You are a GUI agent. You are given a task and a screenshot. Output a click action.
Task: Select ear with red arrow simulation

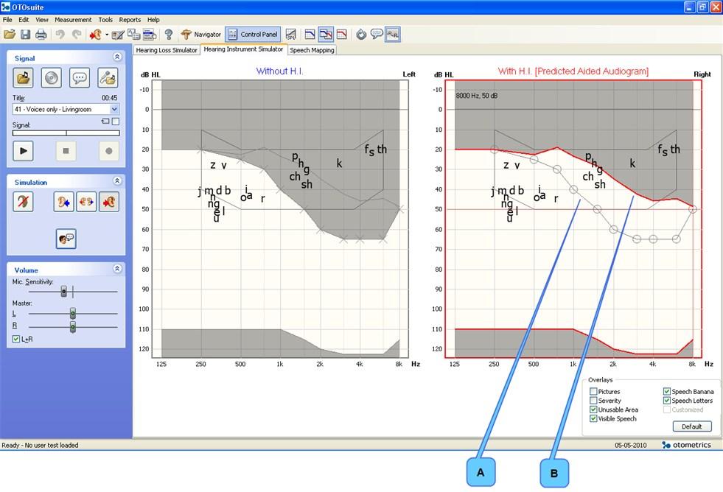[109, 202]
